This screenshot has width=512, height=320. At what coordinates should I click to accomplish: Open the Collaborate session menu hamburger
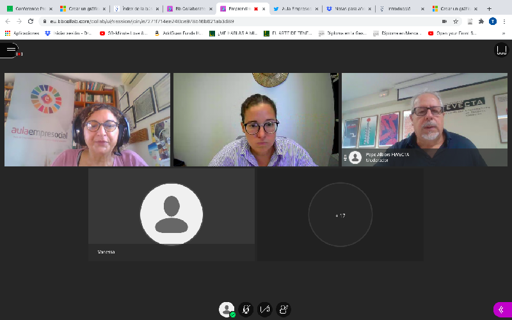coord(10,49)
